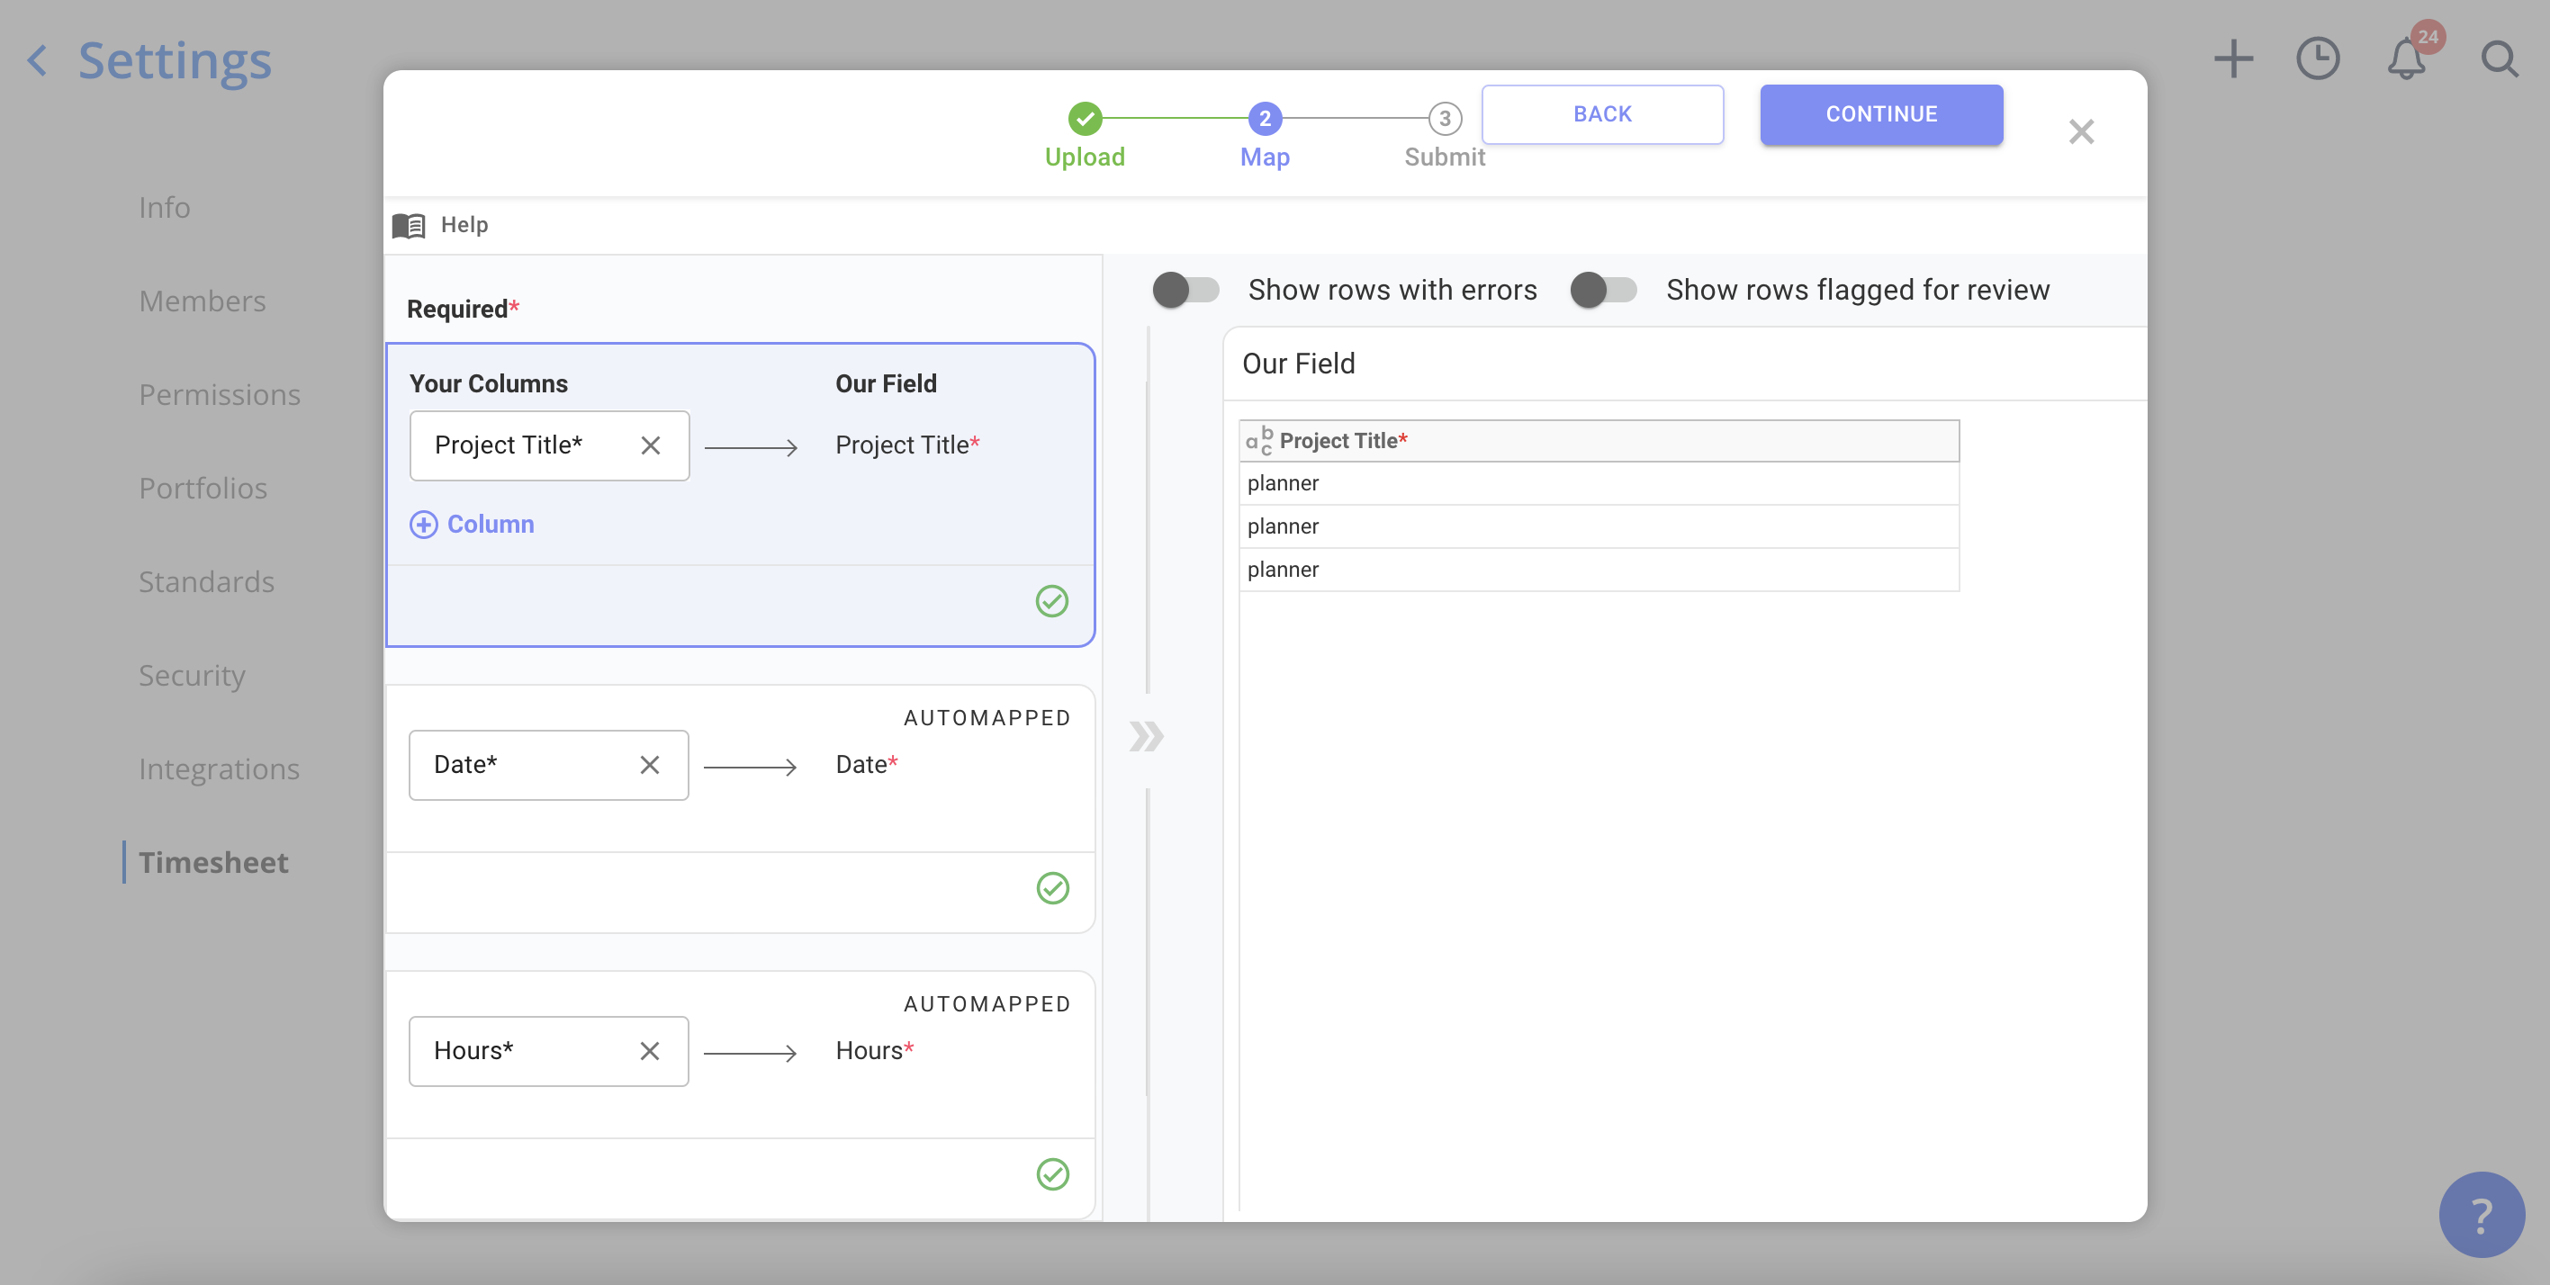This screenshot has height=1285, width=2550.
Task: Clear the Hours column mapping
Action: pos(649,1051)
